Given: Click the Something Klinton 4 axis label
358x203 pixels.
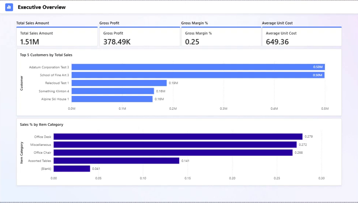Looking at the screenshot, I should click(54, 91).
